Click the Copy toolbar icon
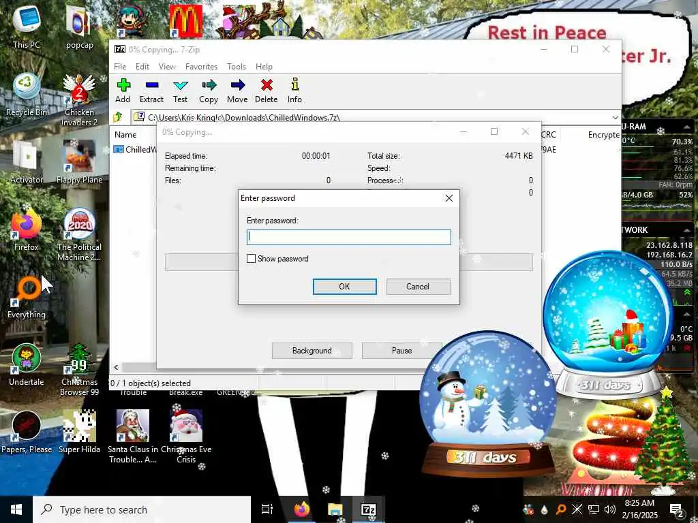This screenshot has width=698, height=523. point(209,91)
